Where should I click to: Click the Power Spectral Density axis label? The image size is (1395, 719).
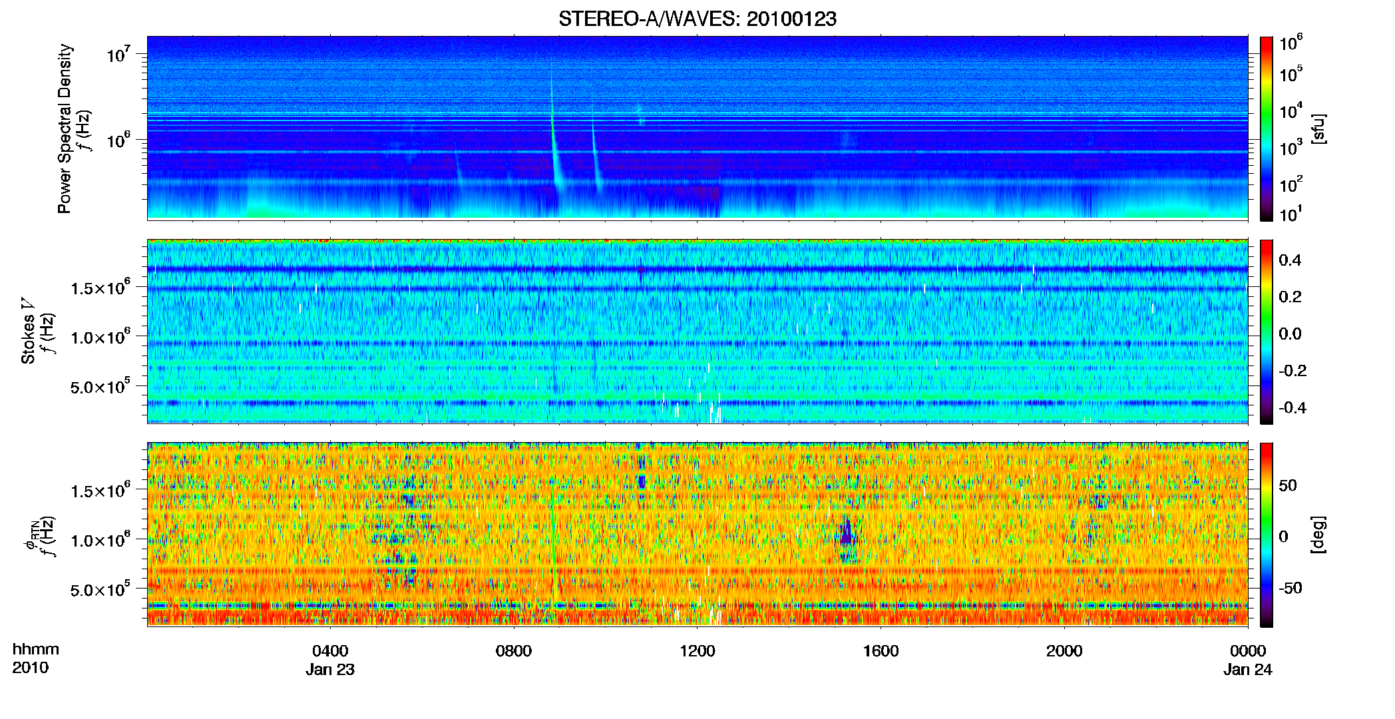65,128
